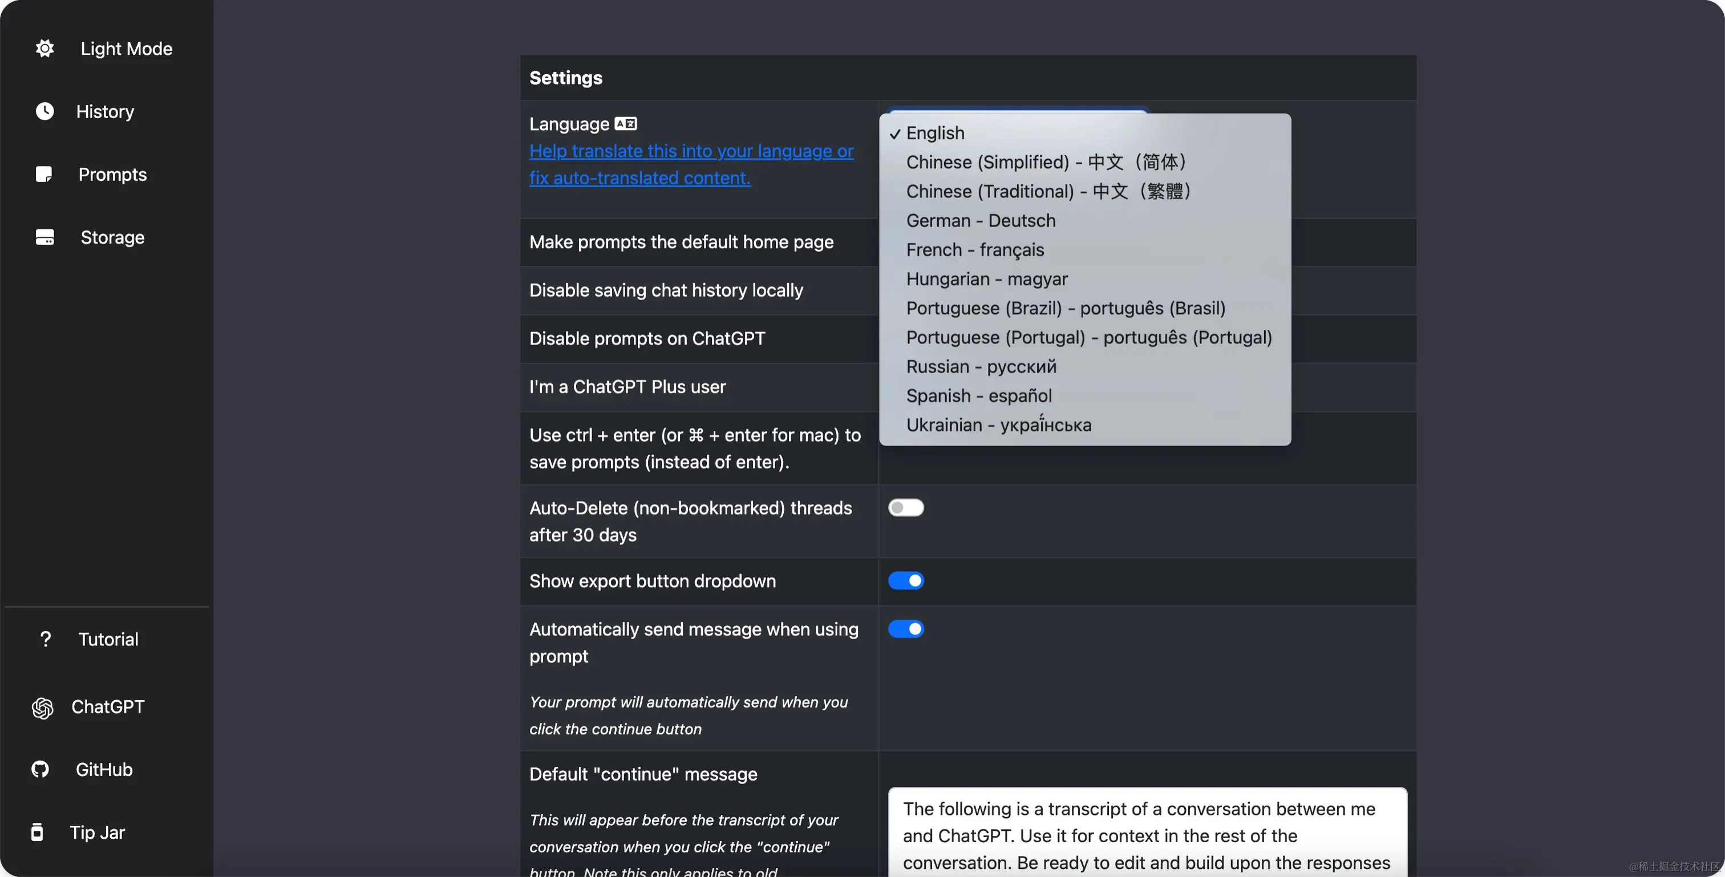Open Storage via the drive icon

pyautogui.click(x=45, y=237)
